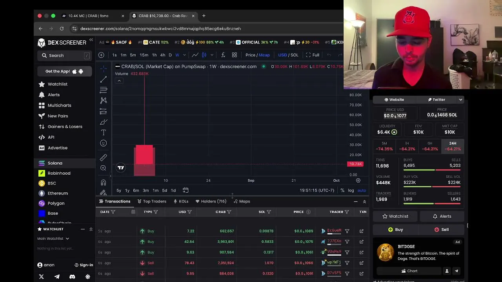Open the Fibonacci retracement tool
Screen dimensions: 502x282
pos(104,90)
